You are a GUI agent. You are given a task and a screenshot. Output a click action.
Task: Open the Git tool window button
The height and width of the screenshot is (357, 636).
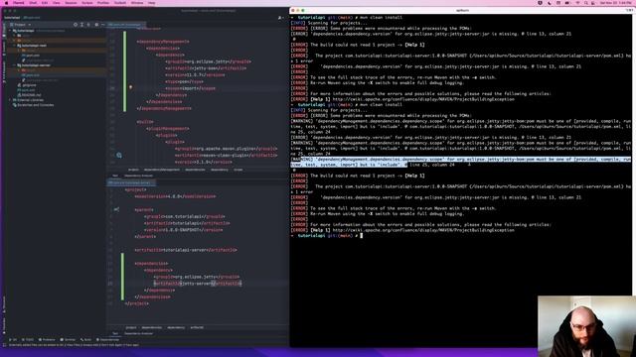[x=13, y=339]
